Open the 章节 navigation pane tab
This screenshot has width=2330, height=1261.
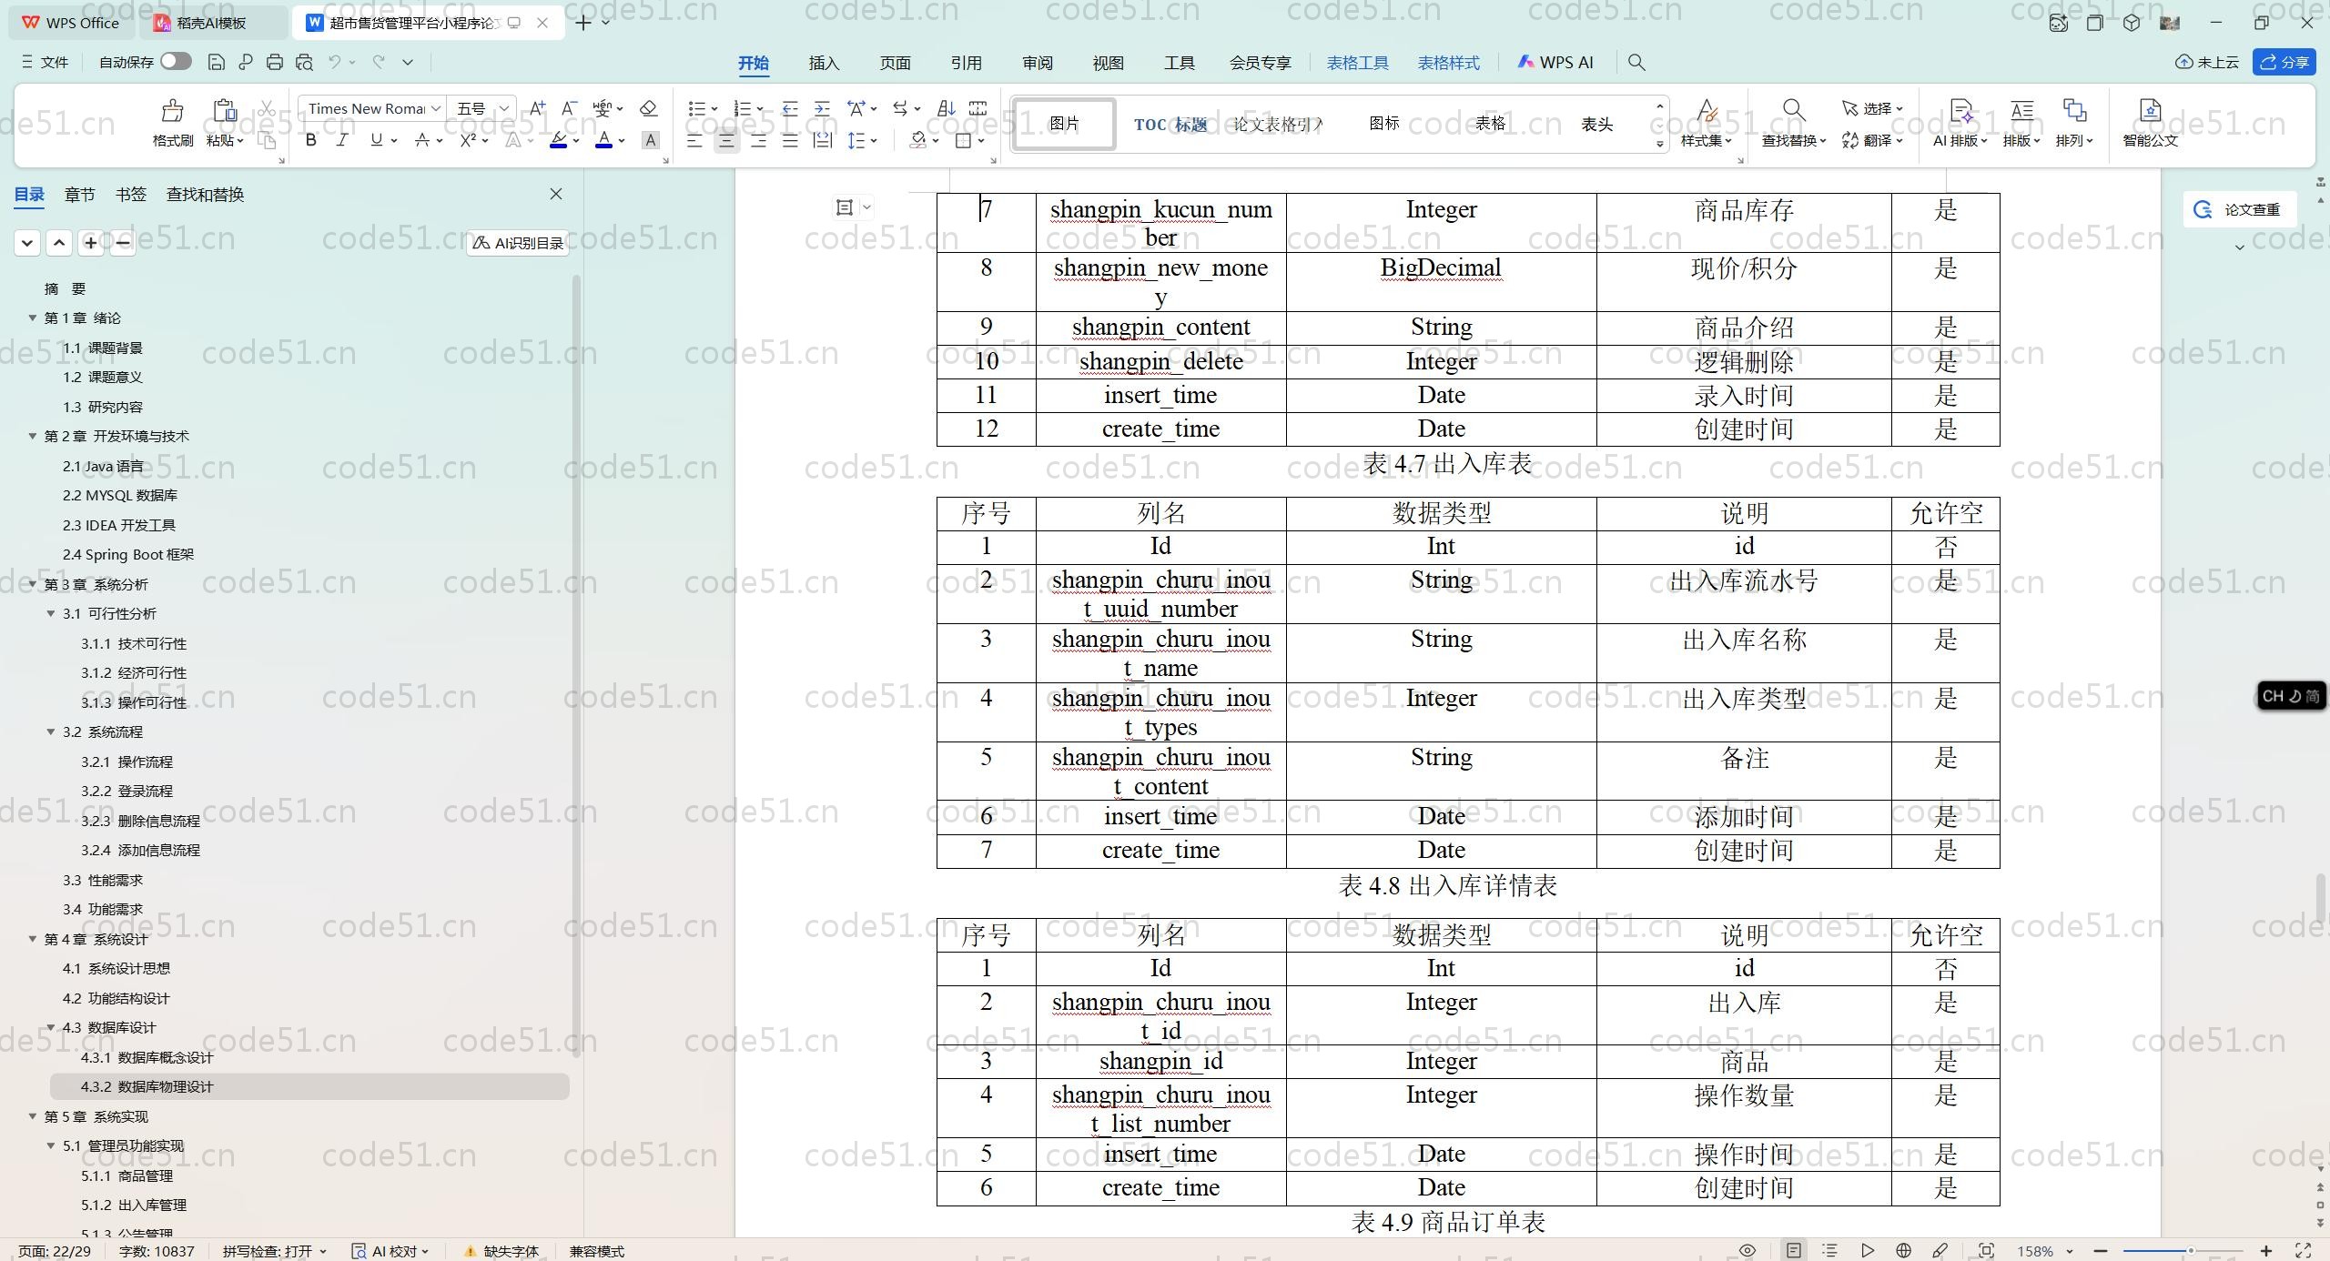coord(79,194)
